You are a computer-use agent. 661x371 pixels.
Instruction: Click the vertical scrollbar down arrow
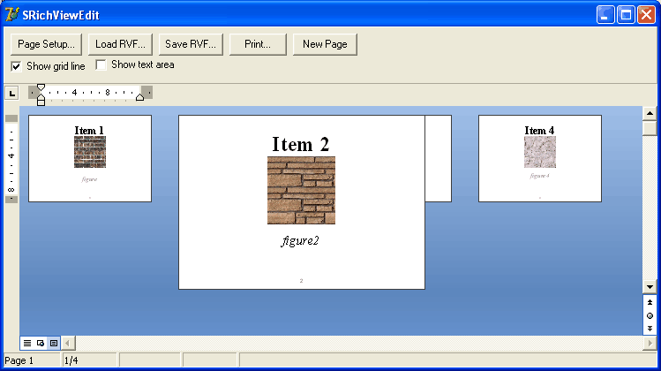(650, 287)
